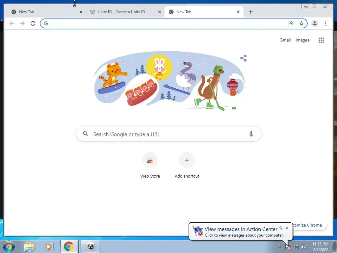Show hidden system tray icons arrow
Screen dimensions: 337x253
(x=280, y=247)
